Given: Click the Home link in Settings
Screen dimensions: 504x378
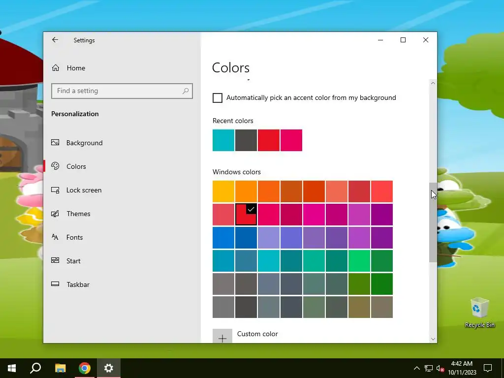Looking at the screenshot, I should (x=76, y=68).
